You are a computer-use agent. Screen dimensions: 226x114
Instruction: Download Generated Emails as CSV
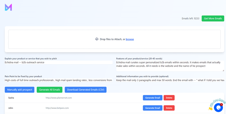pos(86,90)
